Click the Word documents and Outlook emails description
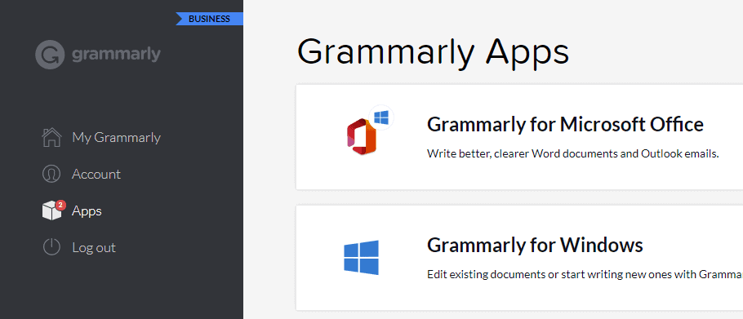743x319 pixels. (573, 154)
